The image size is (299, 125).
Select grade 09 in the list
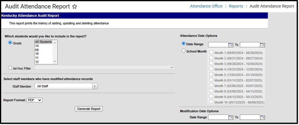43,50
